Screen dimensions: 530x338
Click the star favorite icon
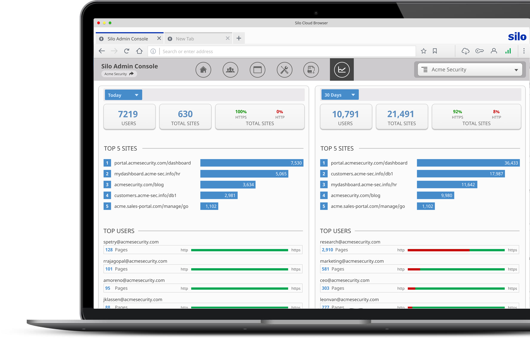pos(423,51)
